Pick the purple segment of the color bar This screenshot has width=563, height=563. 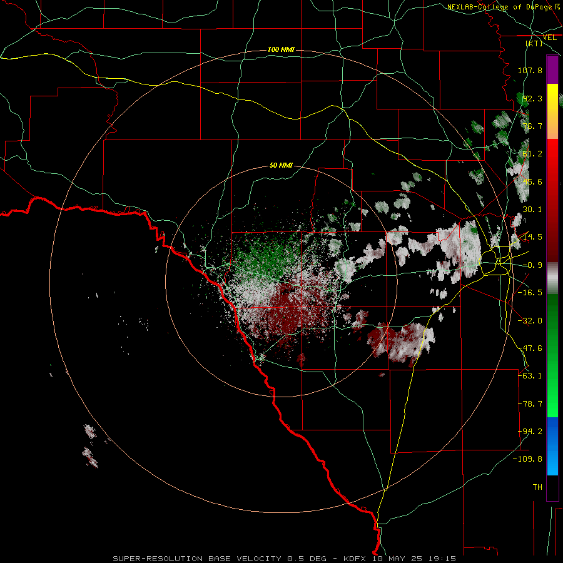tap(552, 70)
